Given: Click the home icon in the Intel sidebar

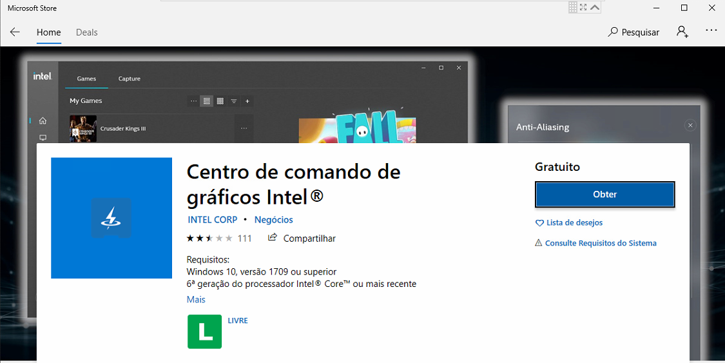Looking at the screenshot, I should [x=43, y=121].
